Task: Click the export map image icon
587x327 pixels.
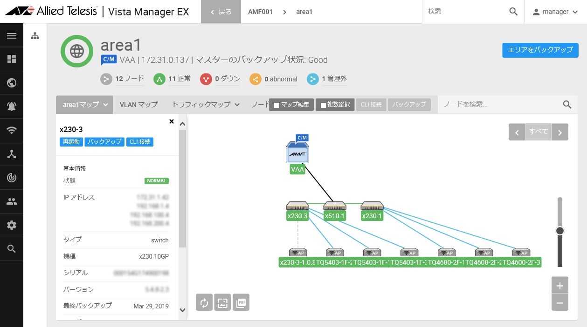Action: [222, 302]
